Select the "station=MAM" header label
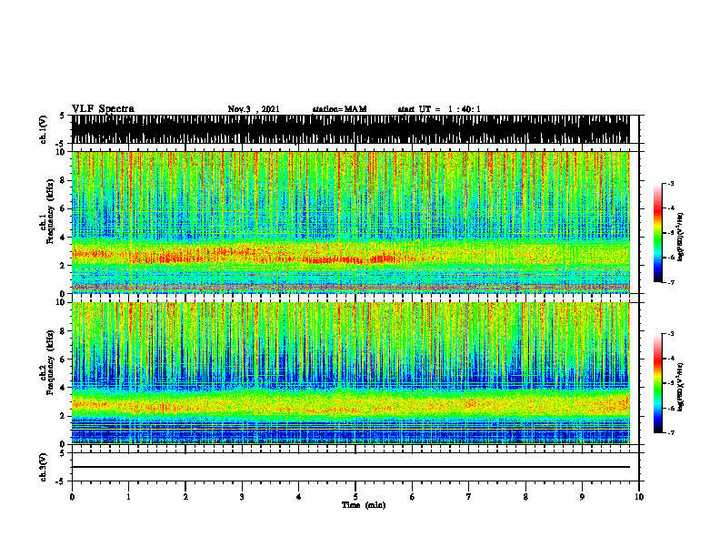Screen dimensions: 720x557 (x=339, y=109)
